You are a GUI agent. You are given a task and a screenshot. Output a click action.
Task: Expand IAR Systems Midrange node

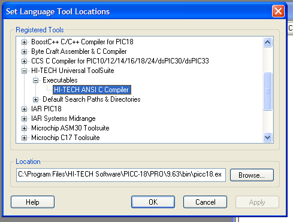24,118
